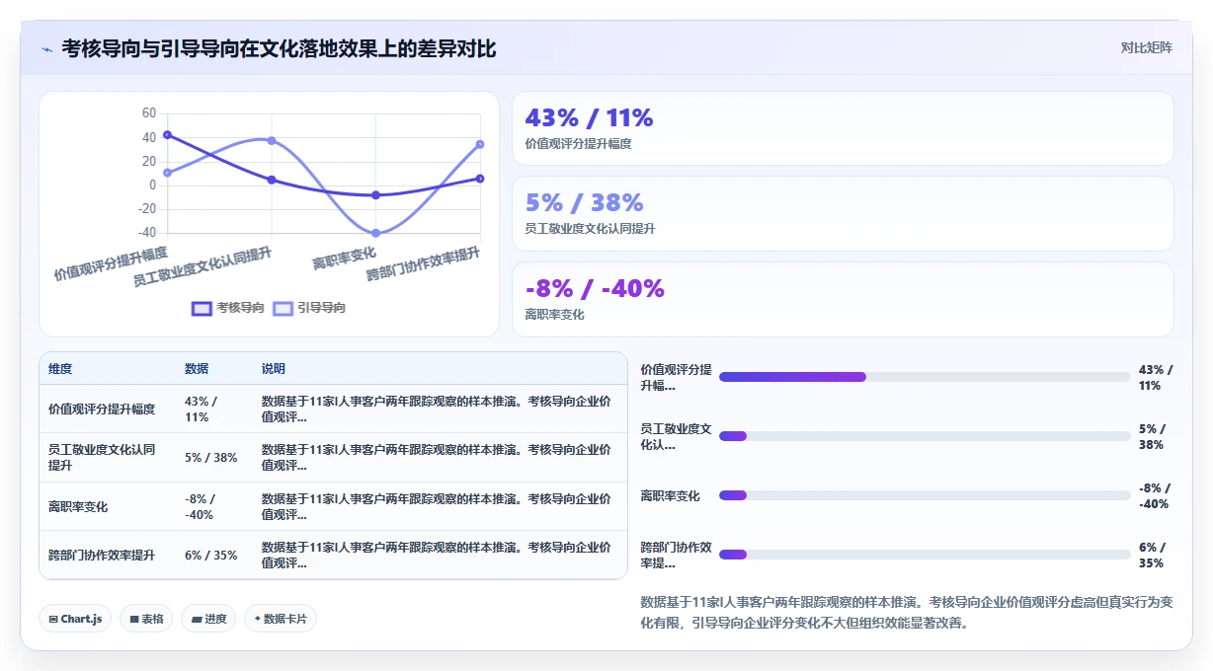Click the 5% / 38% stat card value
This screenshot has width=1213, height=671.
point(584,202)
